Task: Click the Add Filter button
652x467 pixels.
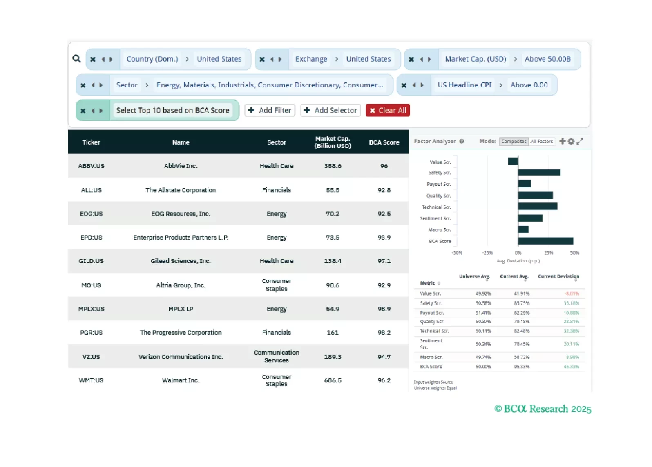Action: tap(270, 110)
